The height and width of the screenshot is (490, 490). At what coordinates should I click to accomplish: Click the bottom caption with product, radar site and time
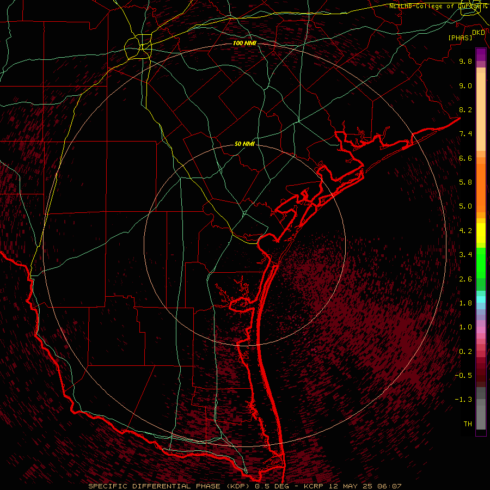click(x=244, y=486)
